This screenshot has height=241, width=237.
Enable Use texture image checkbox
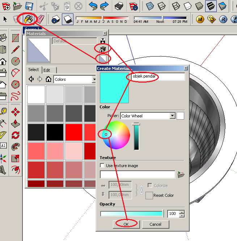coord(102,165)
